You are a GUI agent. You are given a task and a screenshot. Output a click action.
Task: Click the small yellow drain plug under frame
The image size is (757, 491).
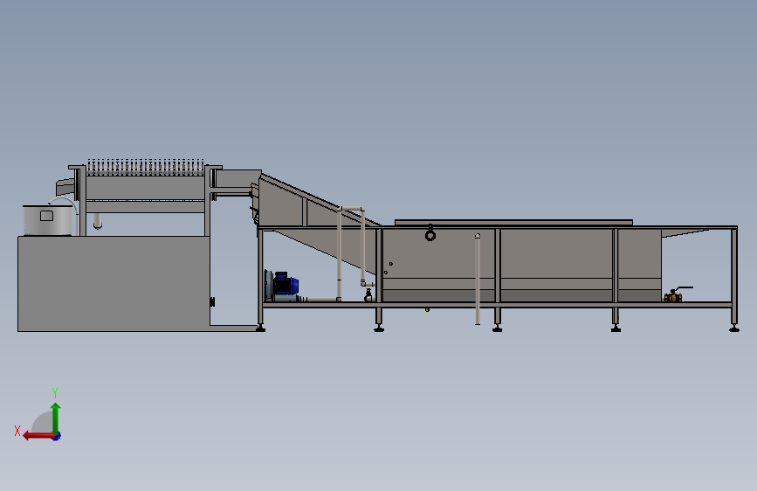coord(427,309)
